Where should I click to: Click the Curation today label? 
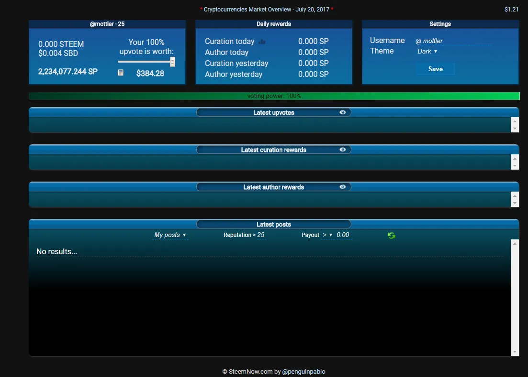(230, 41)
